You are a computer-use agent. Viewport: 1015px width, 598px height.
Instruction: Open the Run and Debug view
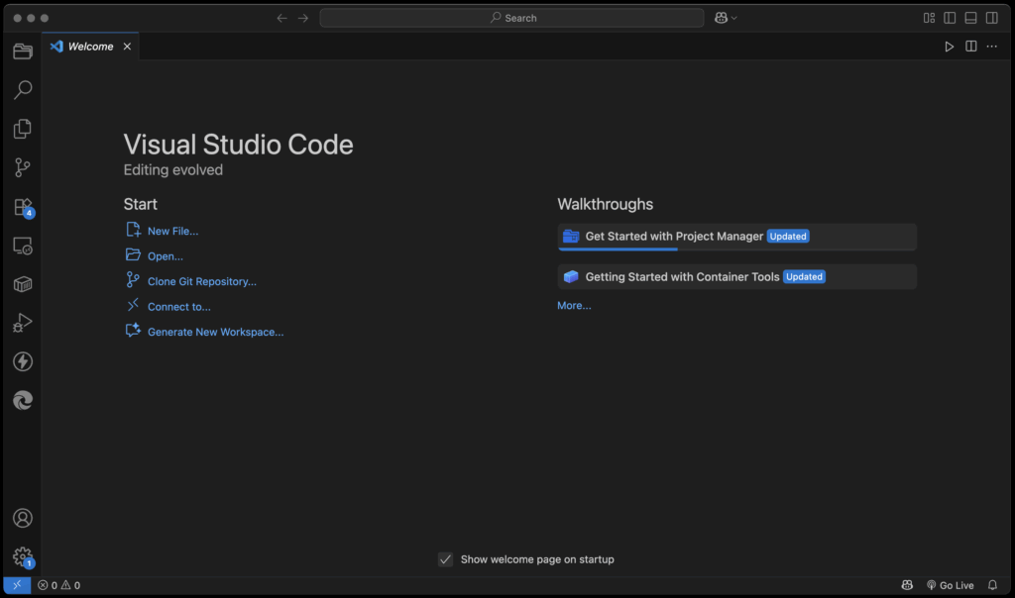click(23, 323)
